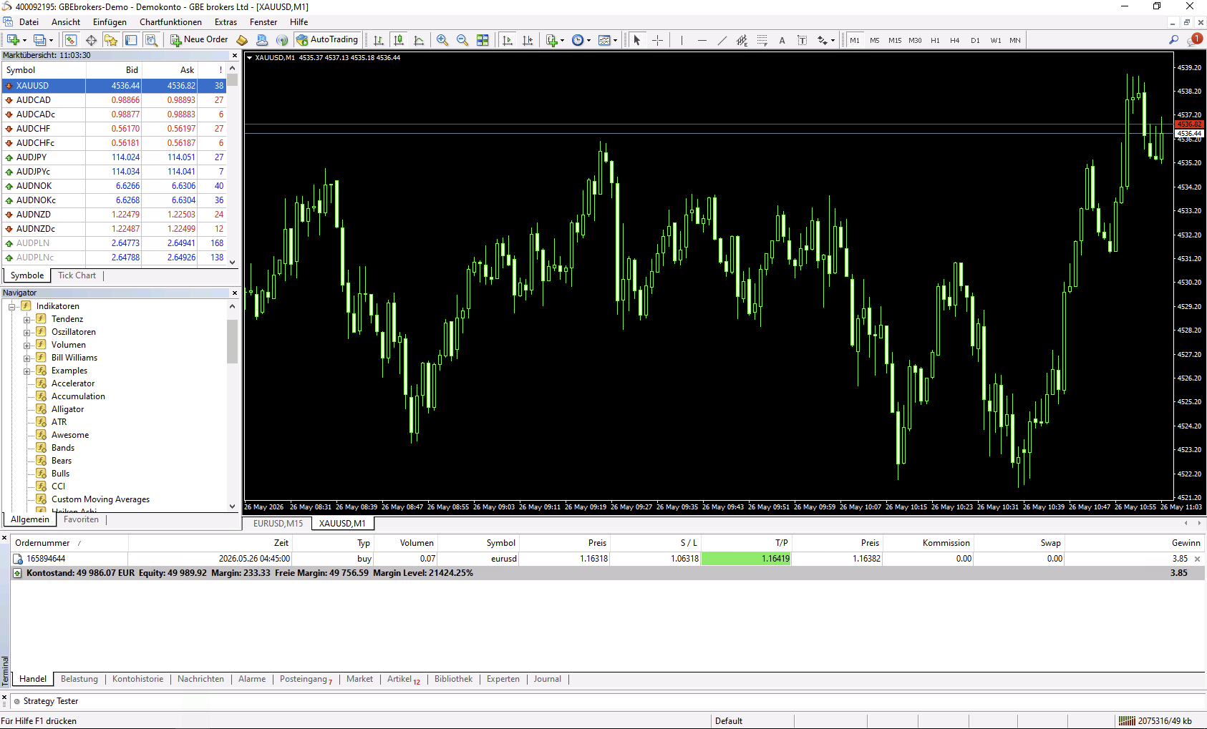
Task: Toggle the Terminal window icon
Action: pyautogui.click(x=131, y=40)
